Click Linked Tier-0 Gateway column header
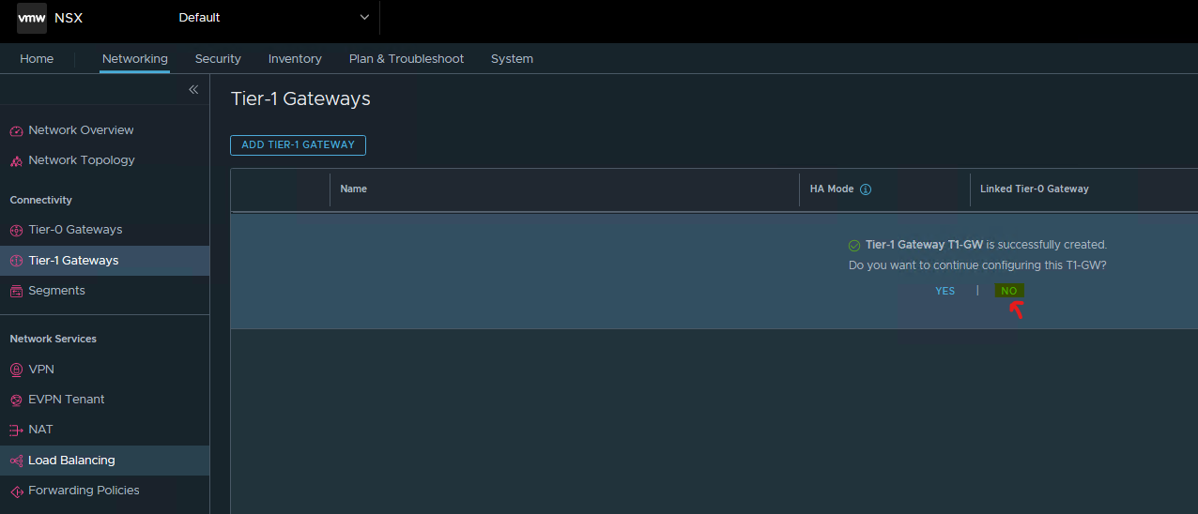 (1035, 189)
